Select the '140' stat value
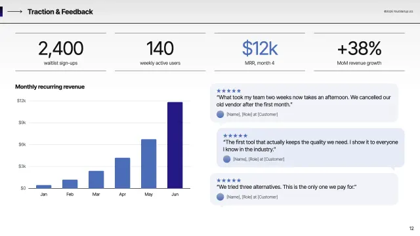The width and height of the screenshot is (420, 236). (x=160, y=49)
